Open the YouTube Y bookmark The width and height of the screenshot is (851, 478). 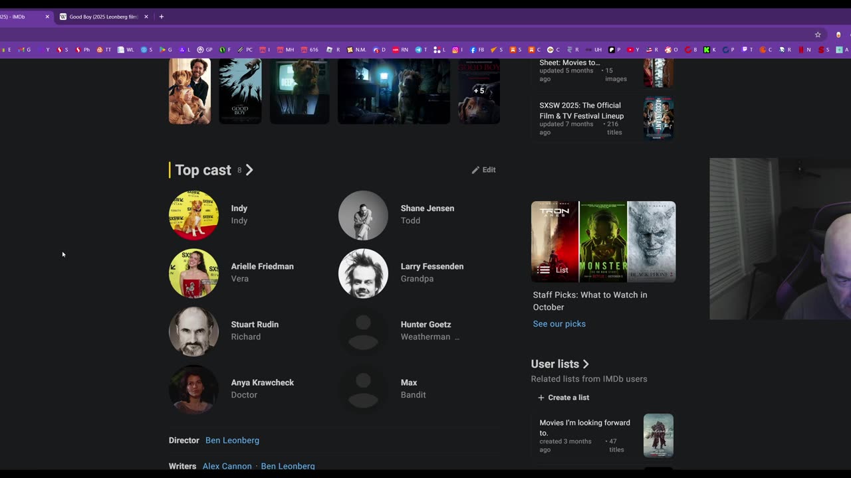(634, 50)
